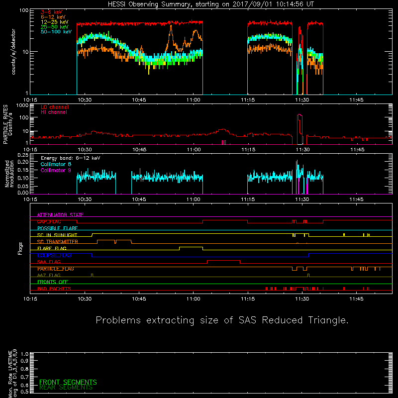The width and height of the screenshot is (398, 398).
Task: Click the SAS Reduced Triangle error message
Action: [x=222, y=320]
